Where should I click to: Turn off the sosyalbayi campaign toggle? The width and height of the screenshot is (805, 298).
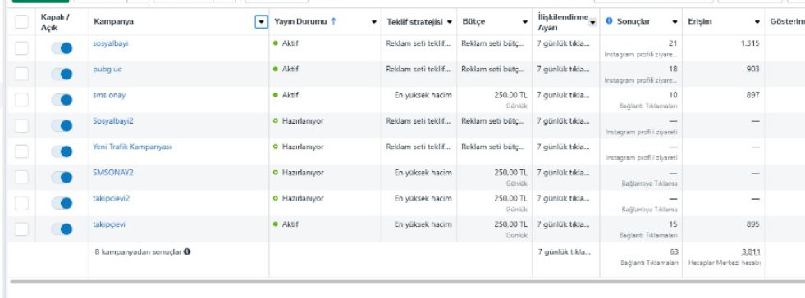coord(62,48)
